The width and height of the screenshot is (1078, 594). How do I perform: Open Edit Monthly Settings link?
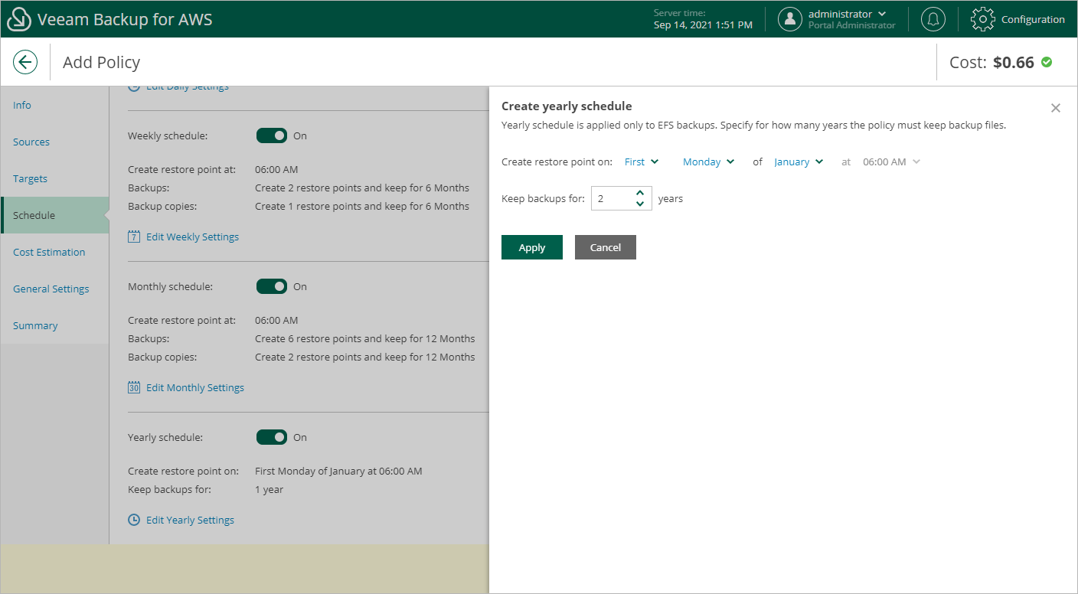pyautogui.click(x=195, y=387)
